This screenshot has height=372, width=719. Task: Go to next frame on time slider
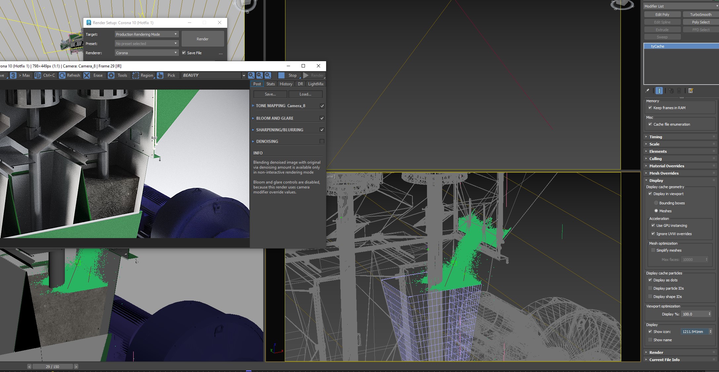pyautogui.click(x=76, y=366)
